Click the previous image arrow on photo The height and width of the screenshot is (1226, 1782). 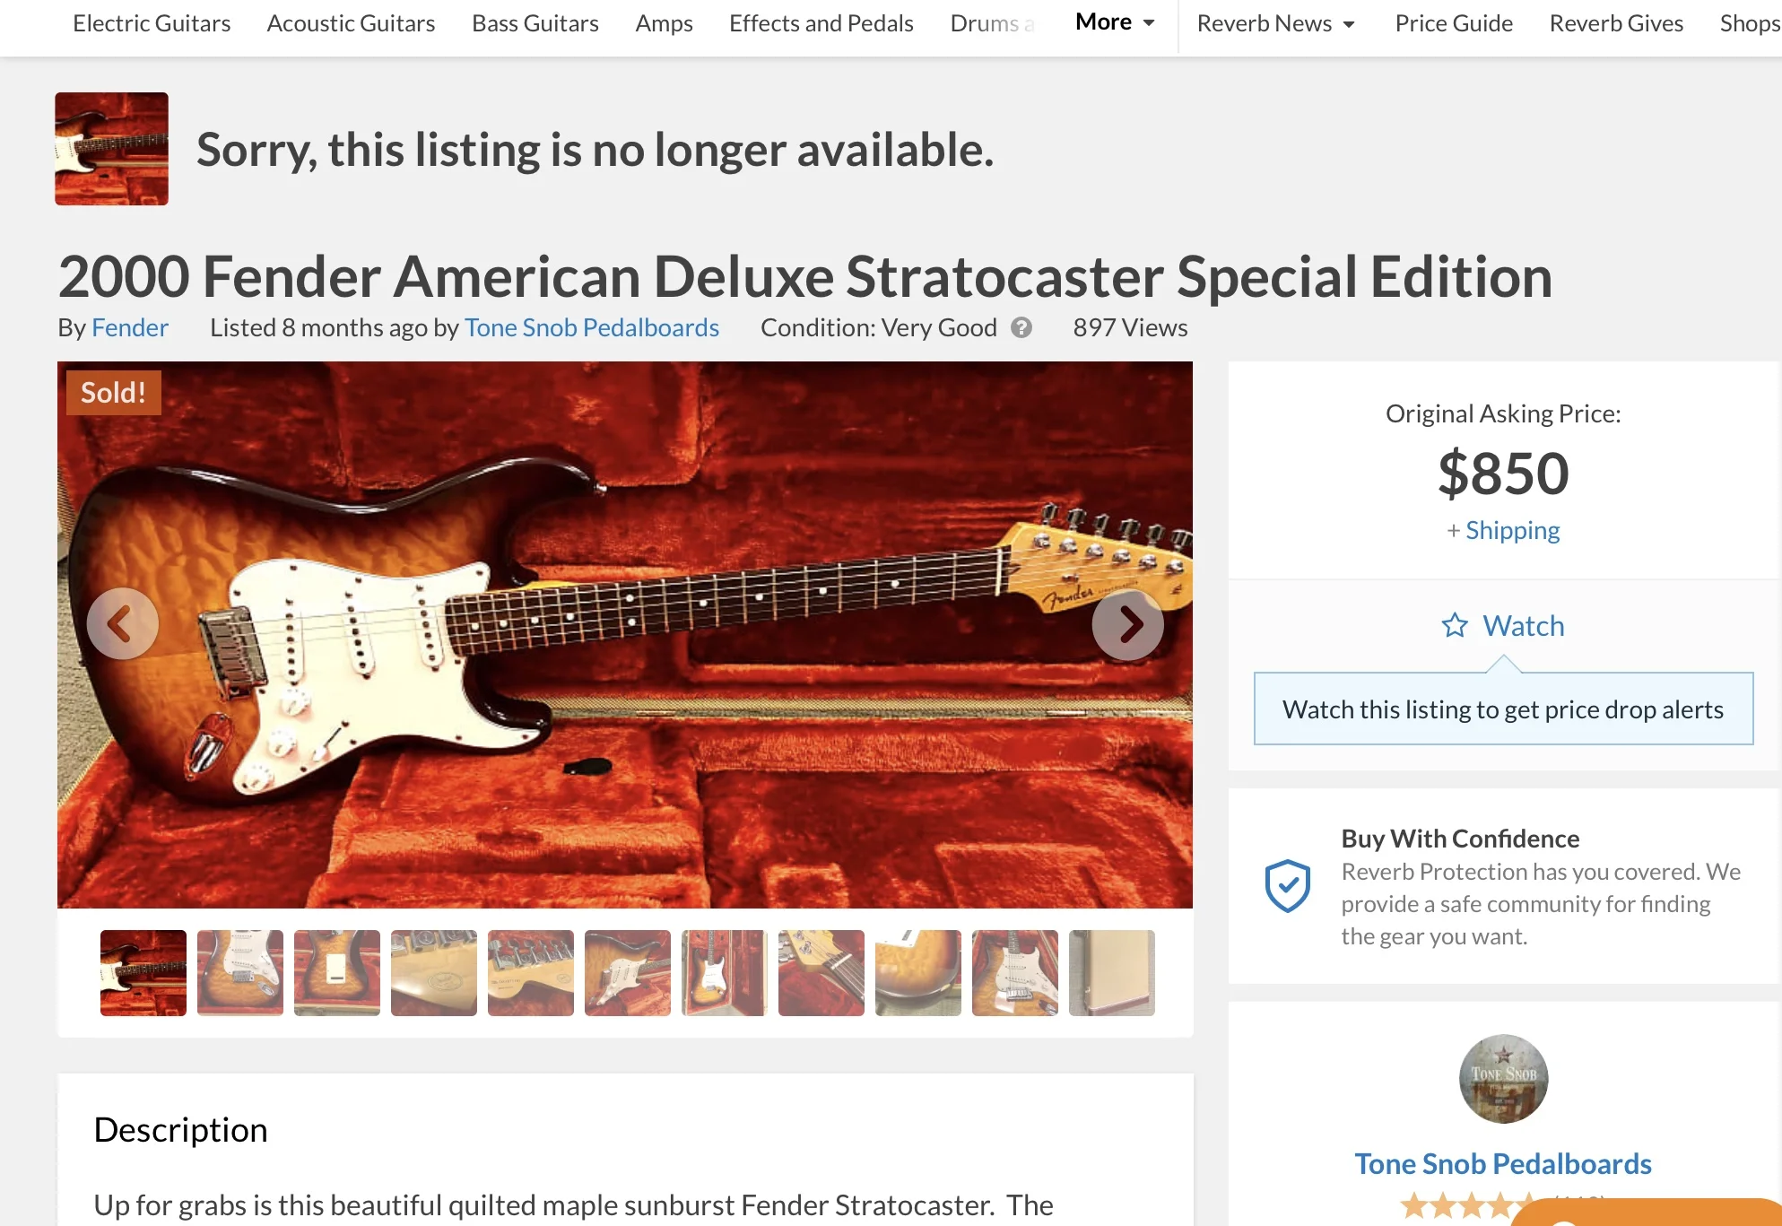123,624
